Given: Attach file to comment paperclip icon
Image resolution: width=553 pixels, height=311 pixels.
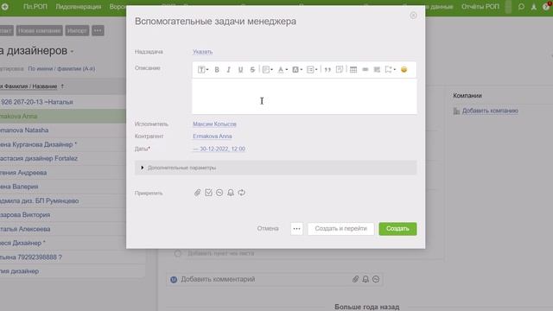Looking at the screenshot, I should [355, 279].
